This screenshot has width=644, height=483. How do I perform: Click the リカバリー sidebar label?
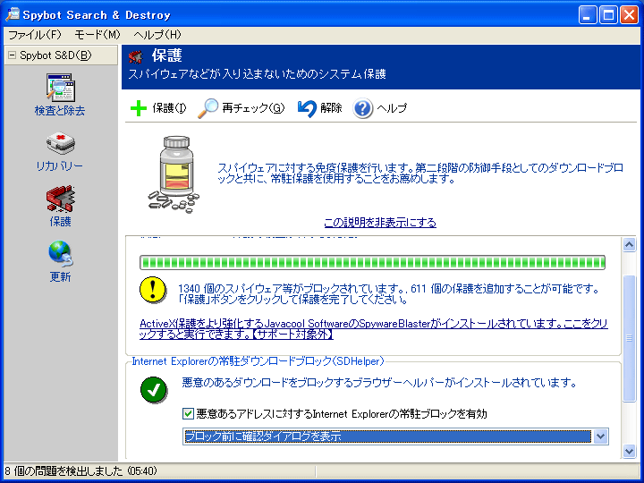tap(60, 166)
